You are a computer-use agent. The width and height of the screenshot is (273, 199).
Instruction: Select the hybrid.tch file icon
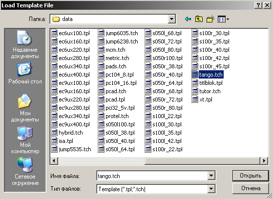[x=54, y=133]
